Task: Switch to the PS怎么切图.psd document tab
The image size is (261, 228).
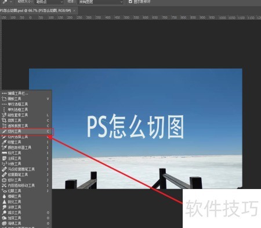Action: click(36, 10)
